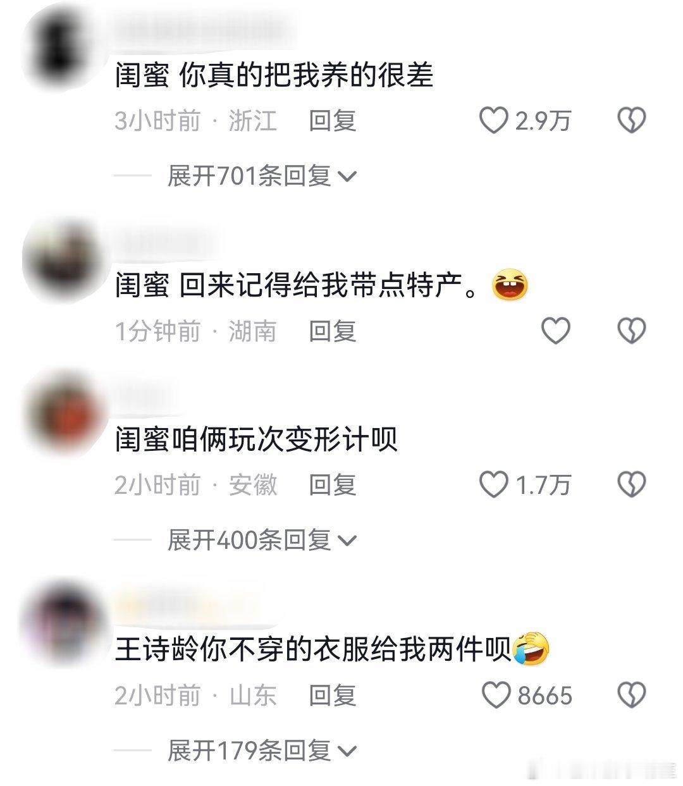This screenshot has width=683, height=786.
Task: Dislike the 浙江 comment with broken heart
Action: pyautogui.click(x=631, y=120)
